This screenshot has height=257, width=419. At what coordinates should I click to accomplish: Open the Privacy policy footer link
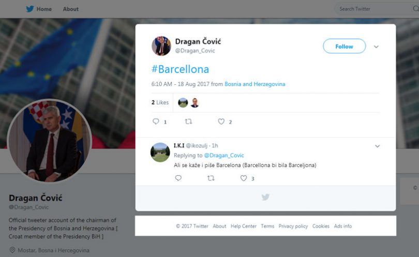pos(293,226)
